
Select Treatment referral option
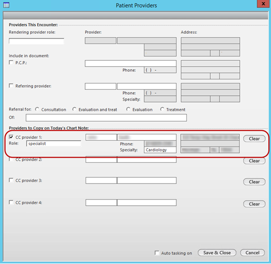162,109
